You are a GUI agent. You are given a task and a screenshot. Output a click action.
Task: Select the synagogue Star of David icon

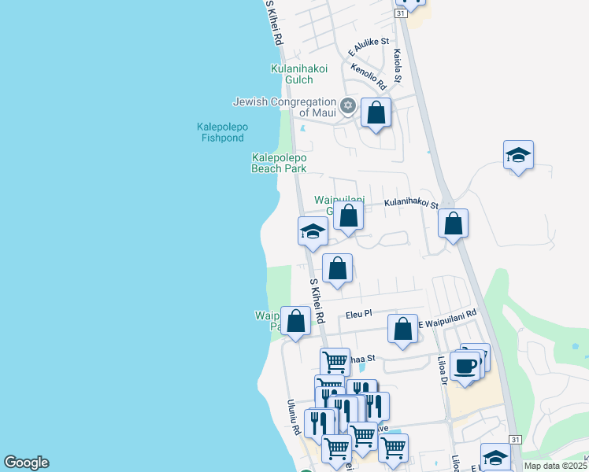[x=348, y=105]
